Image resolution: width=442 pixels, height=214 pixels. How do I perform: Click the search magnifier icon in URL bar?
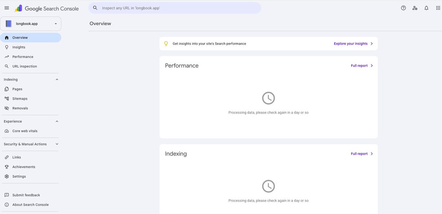tap(95, 8)
